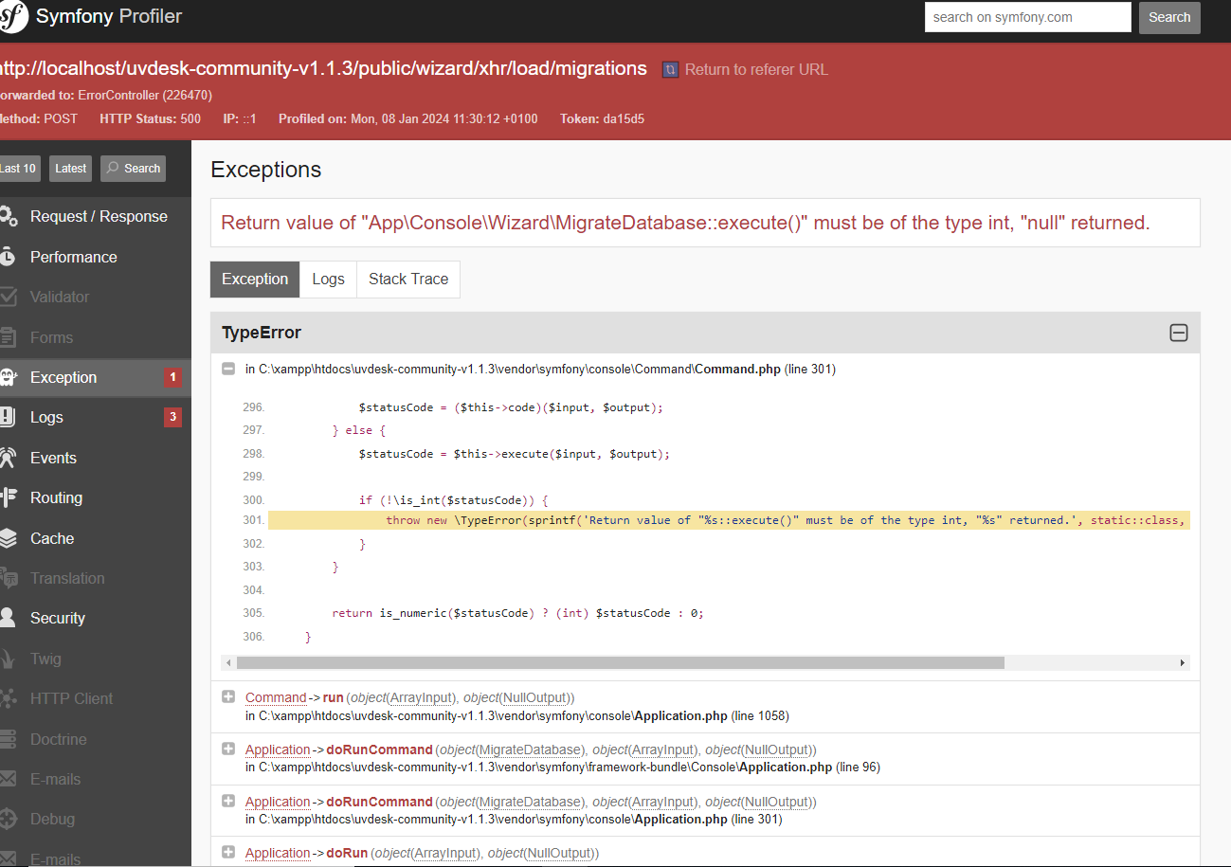
Task: Expand doRunCommand trace at console Application.php line 301
Action: (228, 802)
